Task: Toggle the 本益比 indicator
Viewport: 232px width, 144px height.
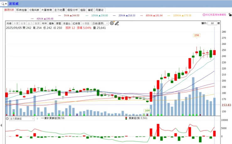Action: (67, 23)
